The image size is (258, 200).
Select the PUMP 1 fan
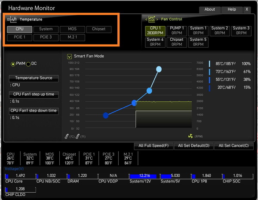[x=177, y=31]
